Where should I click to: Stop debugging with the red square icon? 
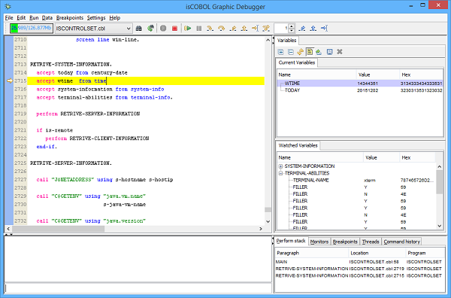(x=174, y=28)
